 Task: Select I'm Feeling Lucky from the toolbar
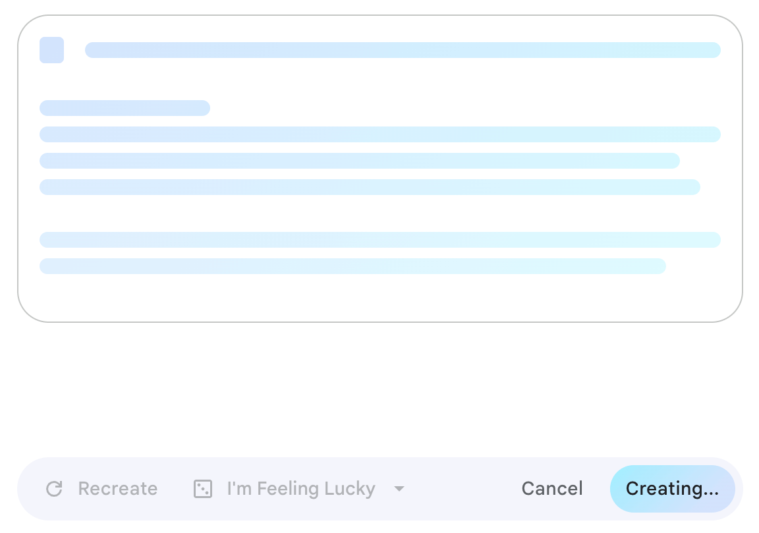coord(300,489)
